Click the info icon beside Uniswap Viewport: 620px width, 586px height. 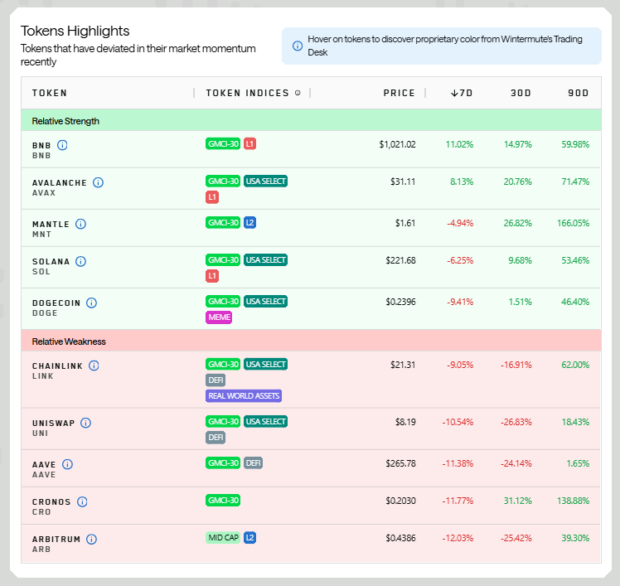(86, 423)
